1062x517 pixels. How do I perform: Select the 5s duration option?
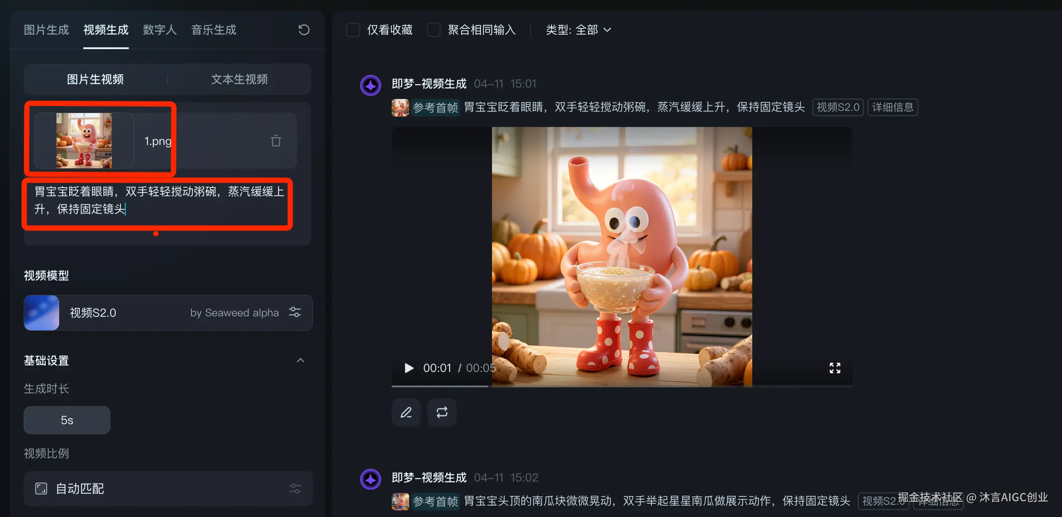[x=67, y=420]
